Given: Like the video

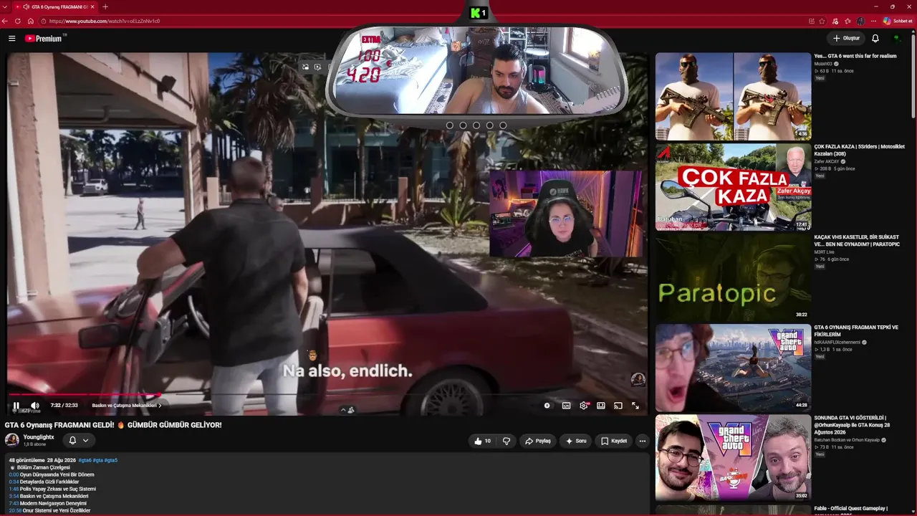Looking at the screenshot, I should coord(483,441).
